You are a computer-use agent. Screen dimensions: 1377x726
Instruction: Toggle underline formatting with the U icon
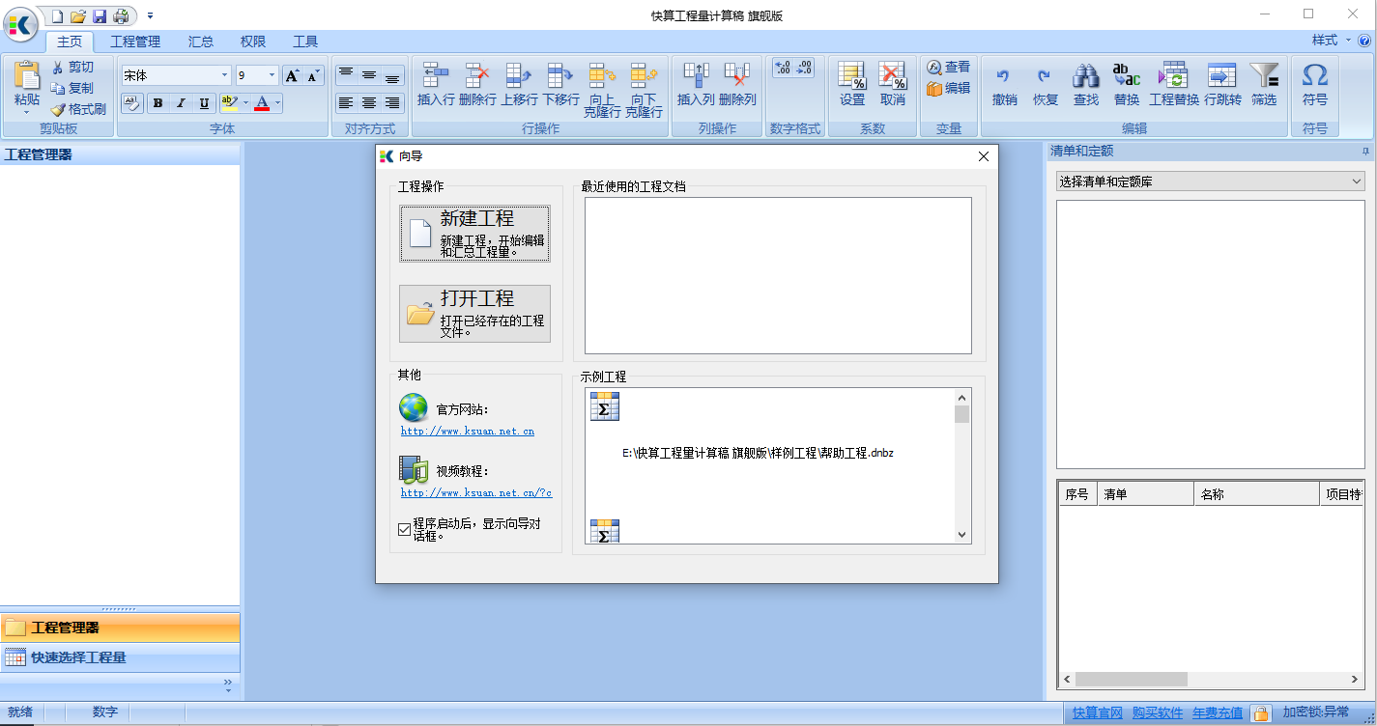(204, 102)
